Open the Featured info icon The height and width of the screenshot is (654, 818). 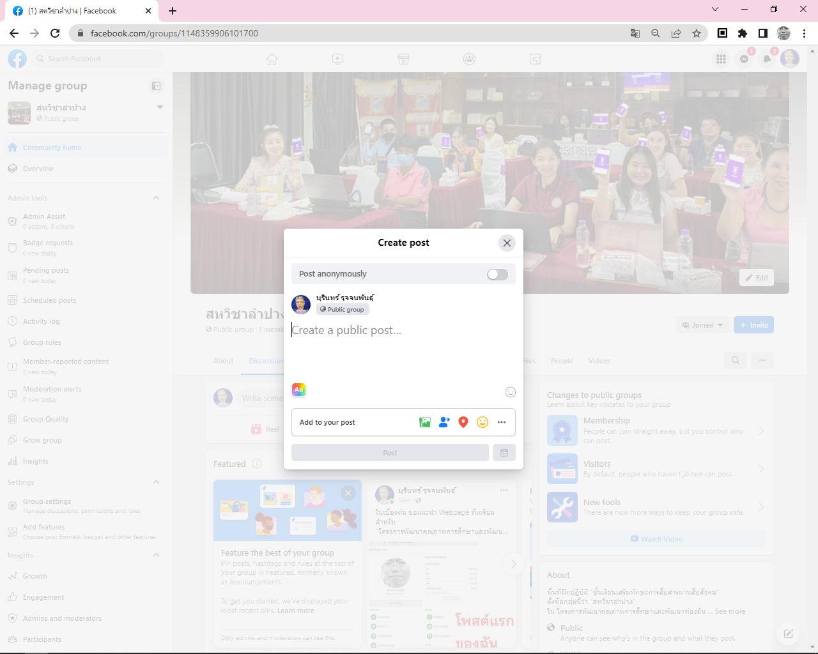(257, 464)
